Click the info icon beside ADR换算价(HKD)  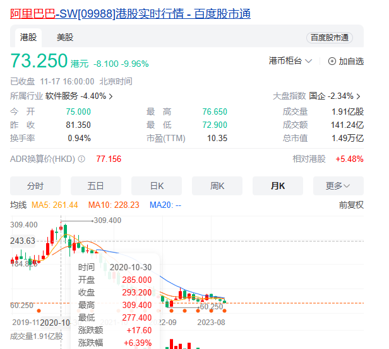coord(81,159)
